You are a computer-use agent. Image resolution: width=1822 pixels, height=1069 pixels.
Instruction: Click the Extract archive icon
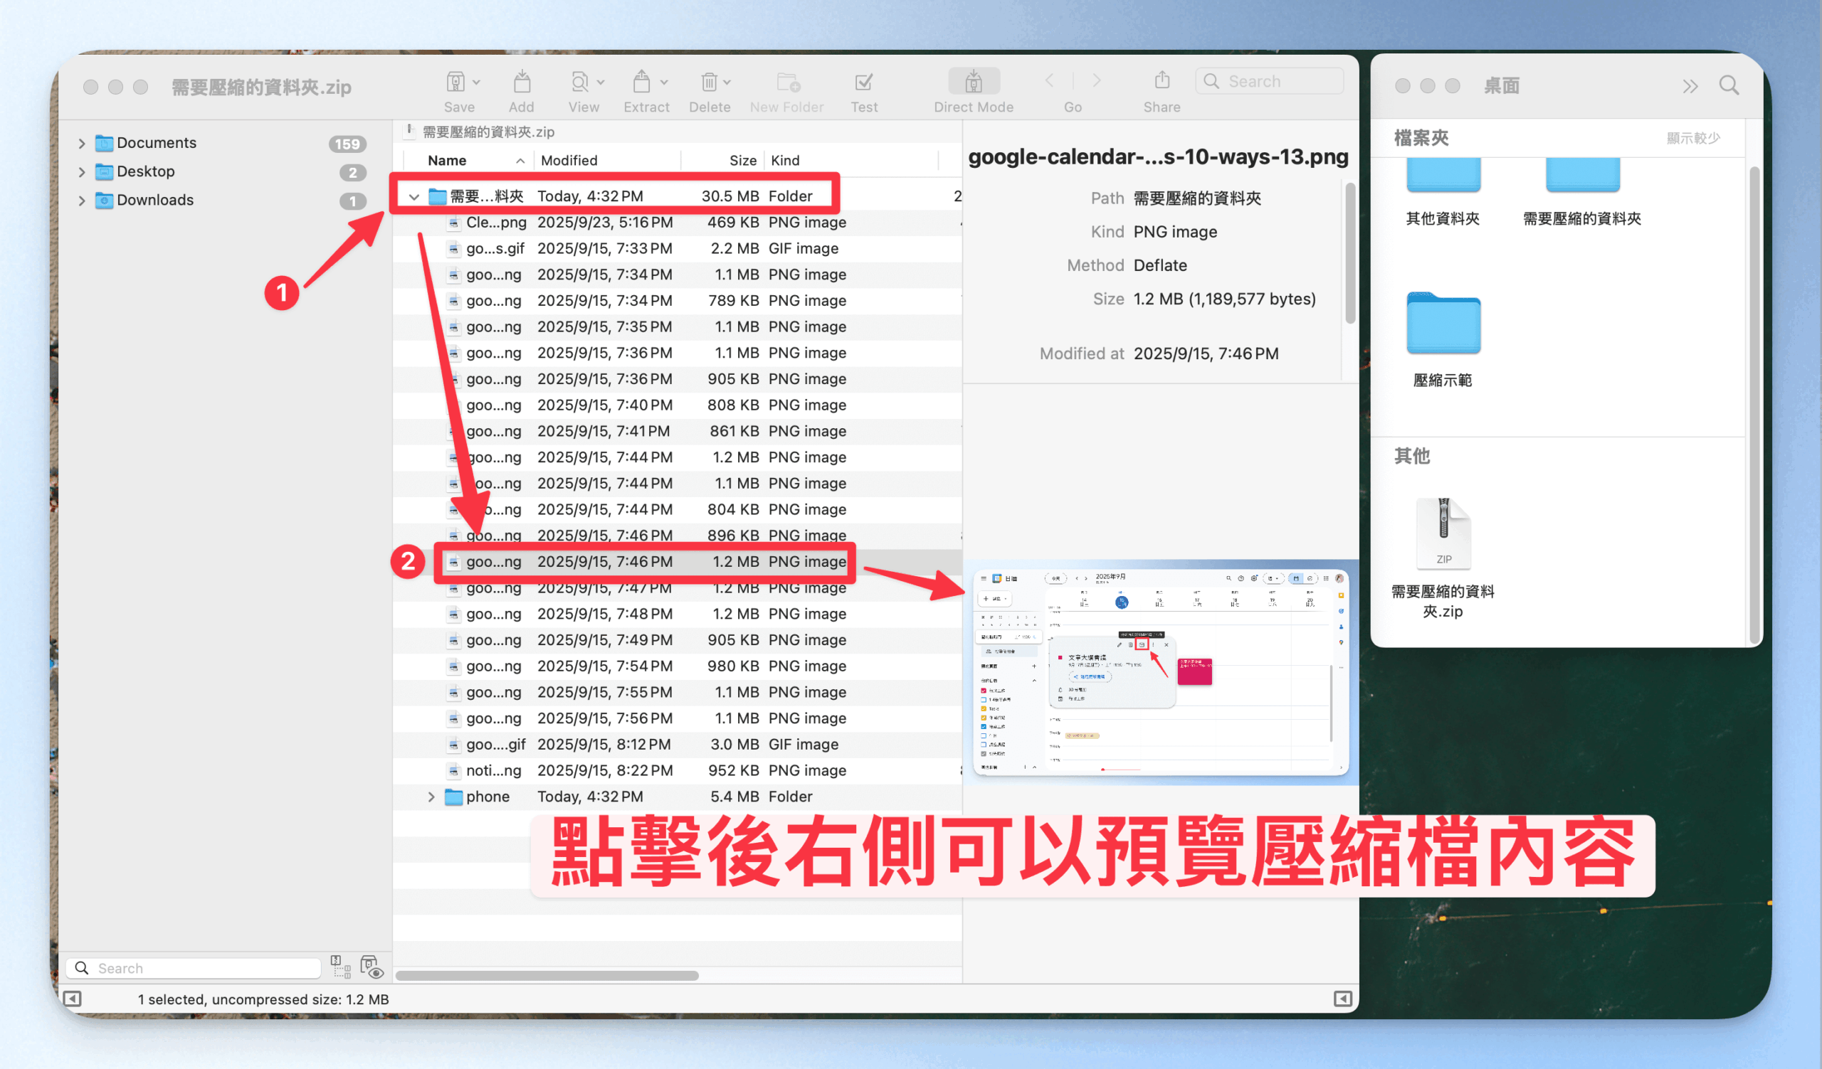(641, 83)
